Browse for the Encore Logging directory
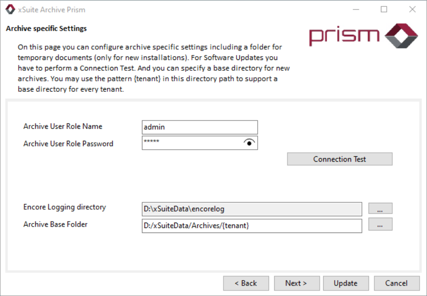 point(380,209)
